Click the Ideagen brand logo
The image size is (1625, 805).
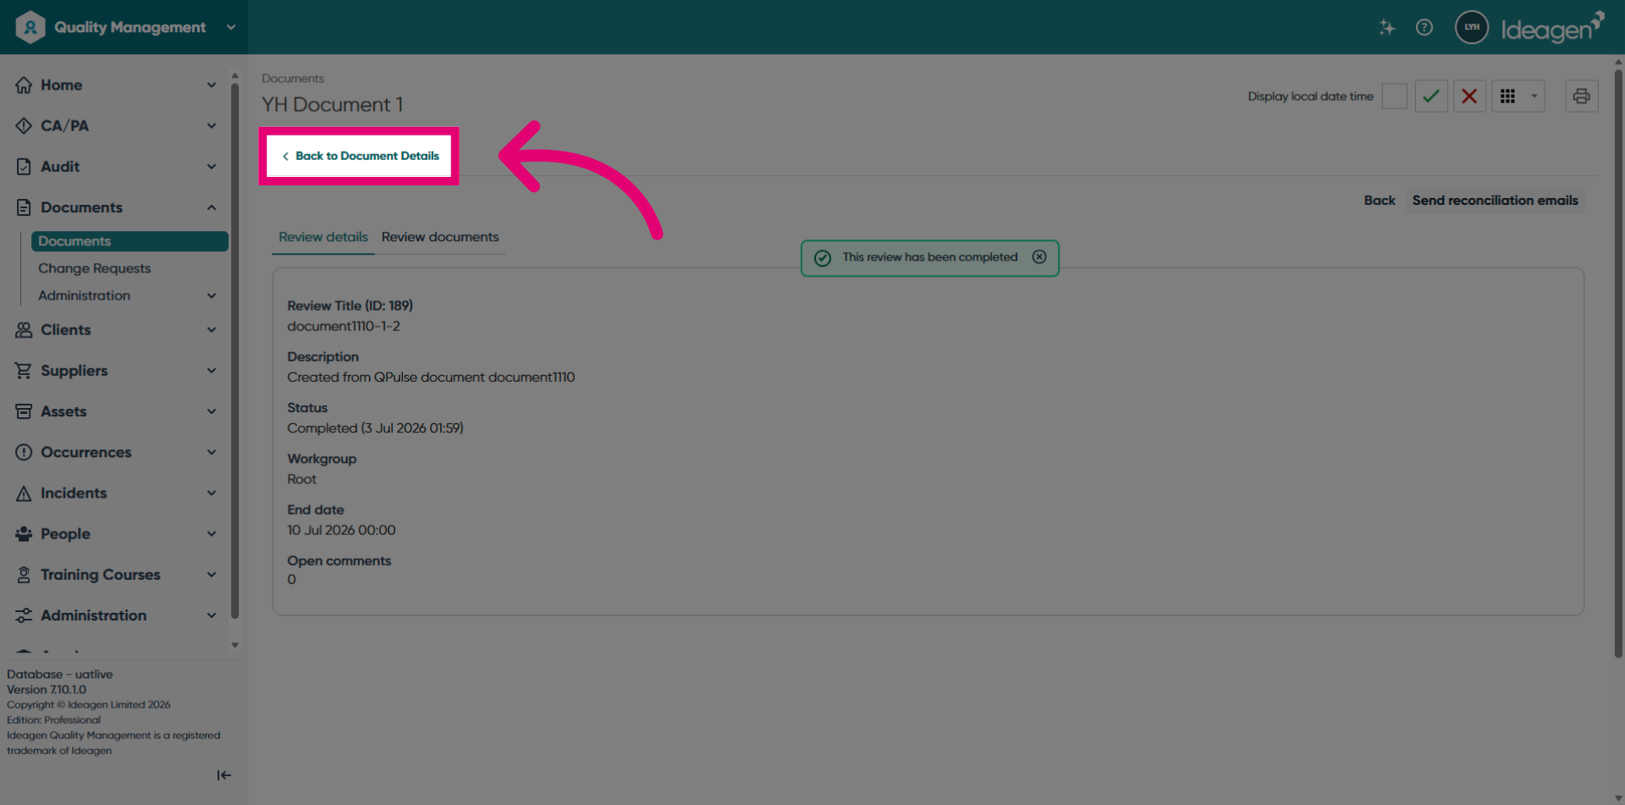click(x=1552, y=27)
